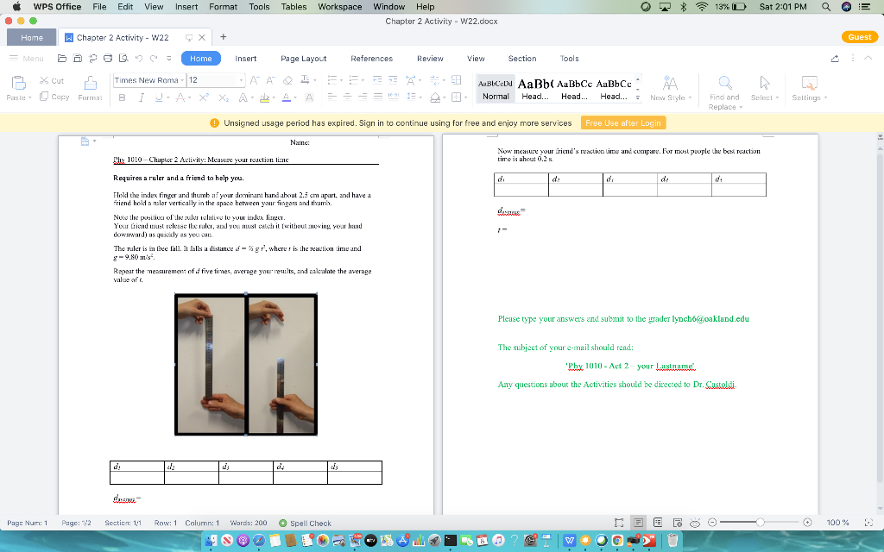The height and width of the screenshot is (552, 884).
Task: Open the font size dropdown
Action: tap(242, 80)
